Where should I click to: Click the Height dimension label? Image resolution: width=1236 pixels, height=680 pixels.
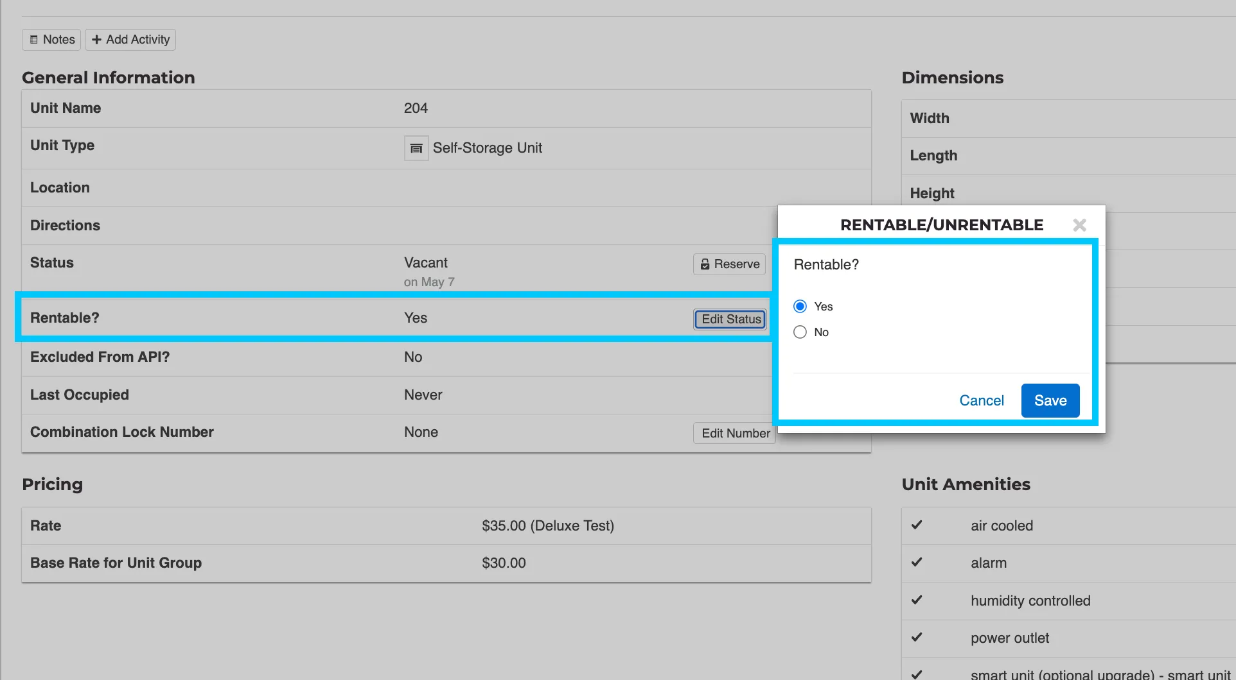932,194
